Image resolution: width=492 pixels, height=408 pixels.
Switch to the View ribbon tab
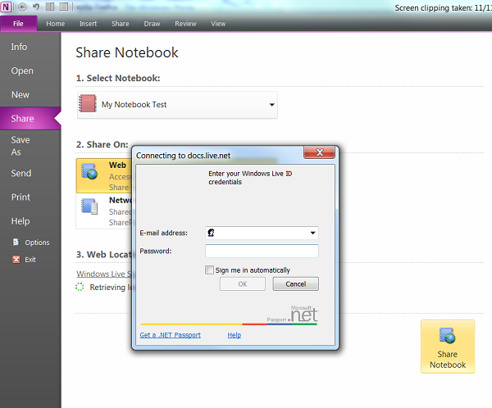coord(218,24)
